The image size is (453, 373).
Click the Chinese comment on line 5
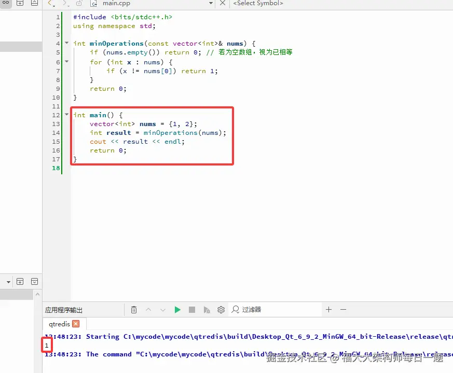point(249,52)
